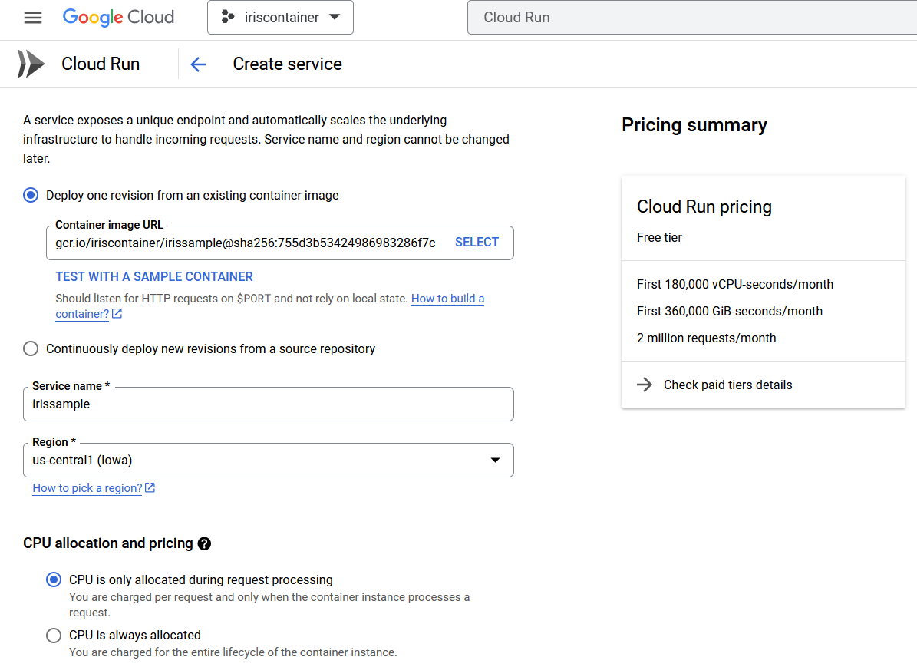This screenshot has height=667, width=917.
Task: Click the Cloud Run search box
Action: tap(692, 18)
